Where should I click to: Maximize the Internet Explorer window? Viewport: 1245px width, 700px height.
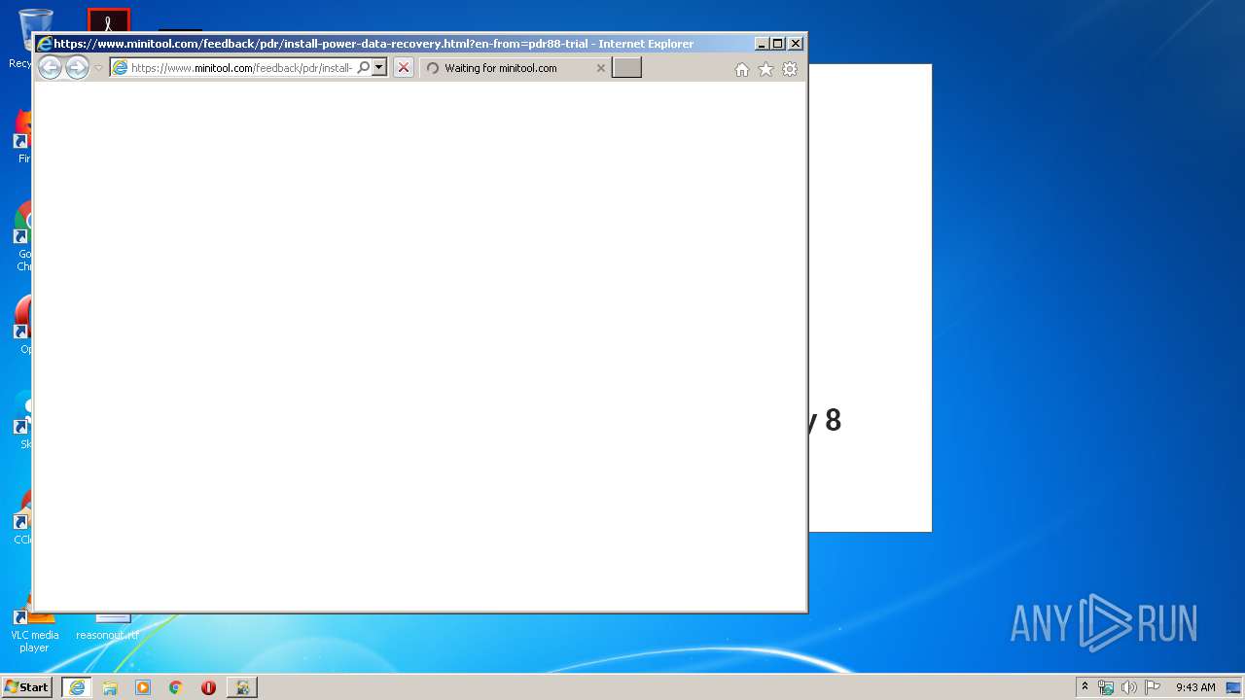[x=777, y=44]
